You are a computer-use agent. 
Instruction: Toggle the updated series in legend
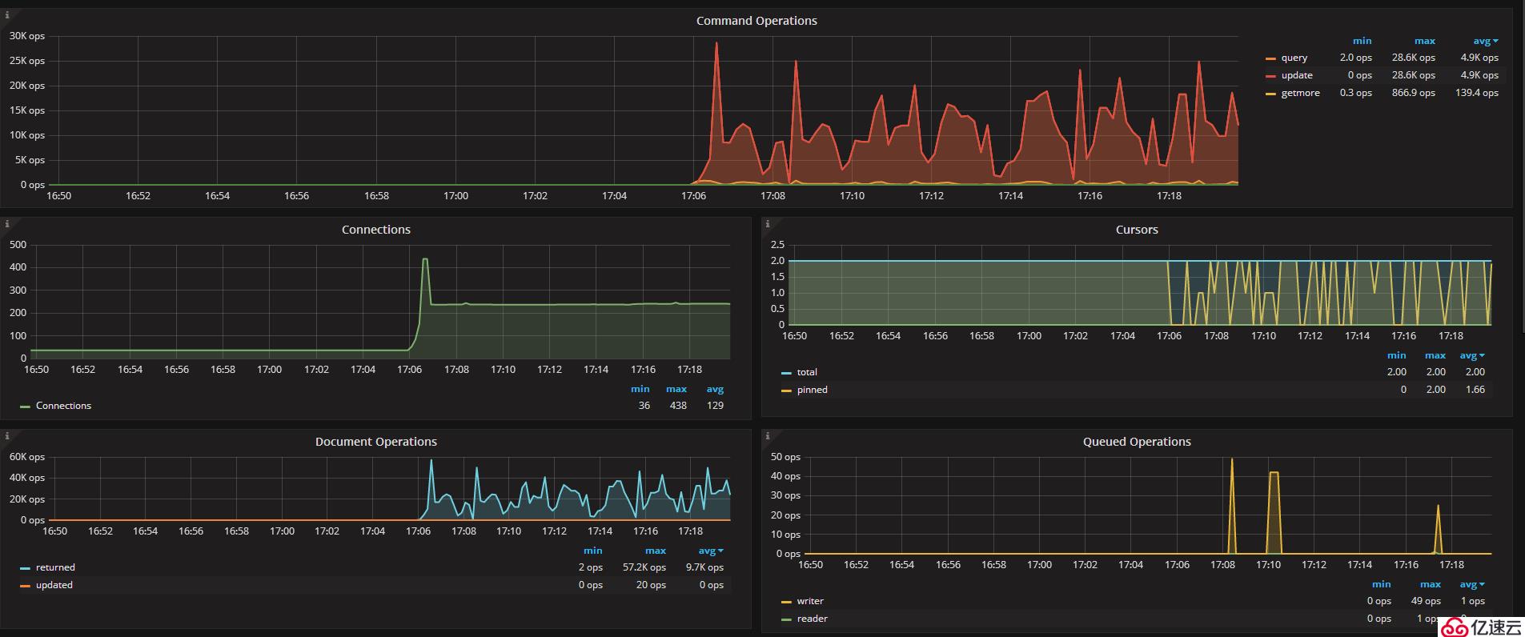coord(54,585)
